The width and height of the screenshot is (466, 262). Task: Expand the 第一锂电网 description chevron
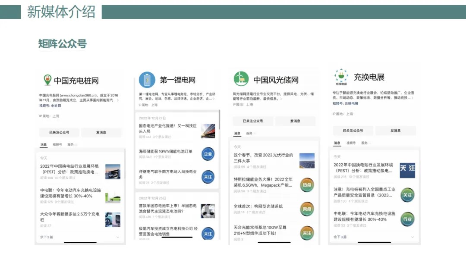pos(214,99)
